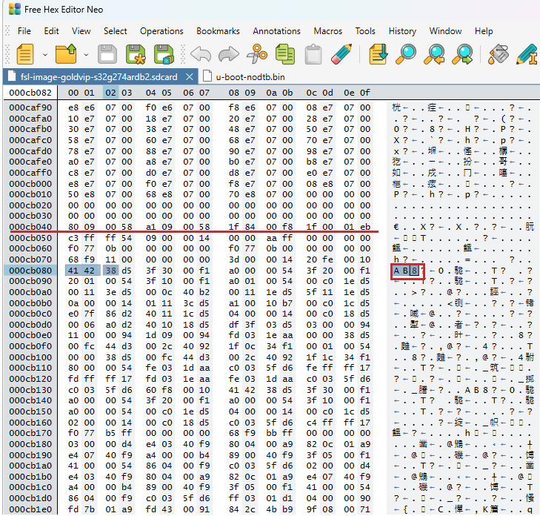Click the Free Hex Editor Neo app icon
540x516 pixels.
tap(15, 9)
